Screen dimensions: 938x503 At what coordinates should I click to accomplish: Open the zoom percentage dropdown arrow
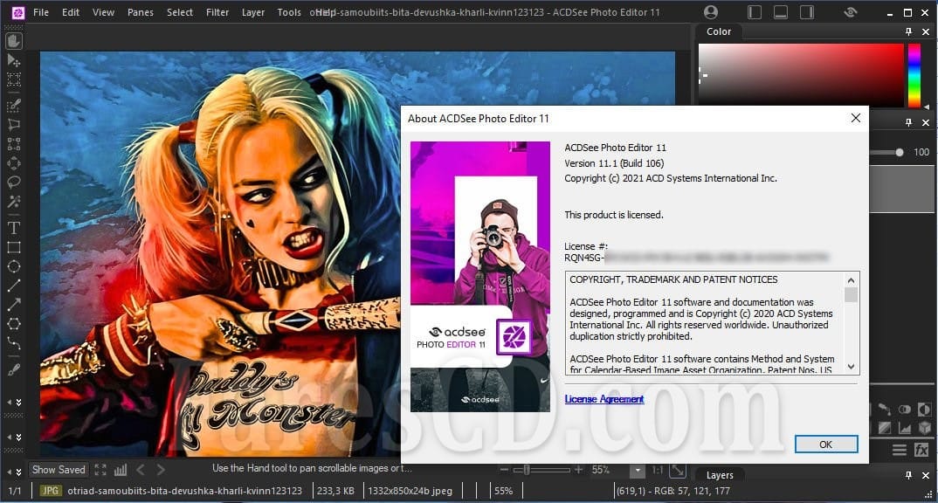(638, 470)
